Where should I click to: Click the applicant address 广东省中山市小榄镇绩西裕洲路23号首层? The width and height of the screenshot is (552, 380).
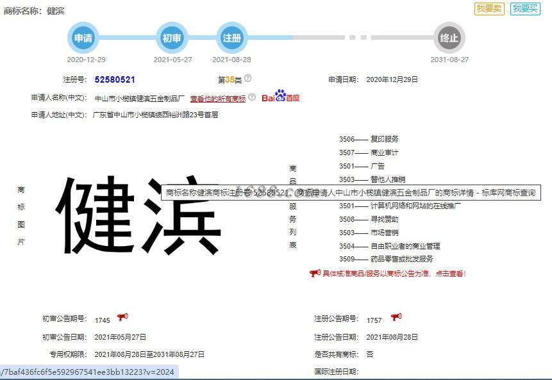tap(155, 115)
